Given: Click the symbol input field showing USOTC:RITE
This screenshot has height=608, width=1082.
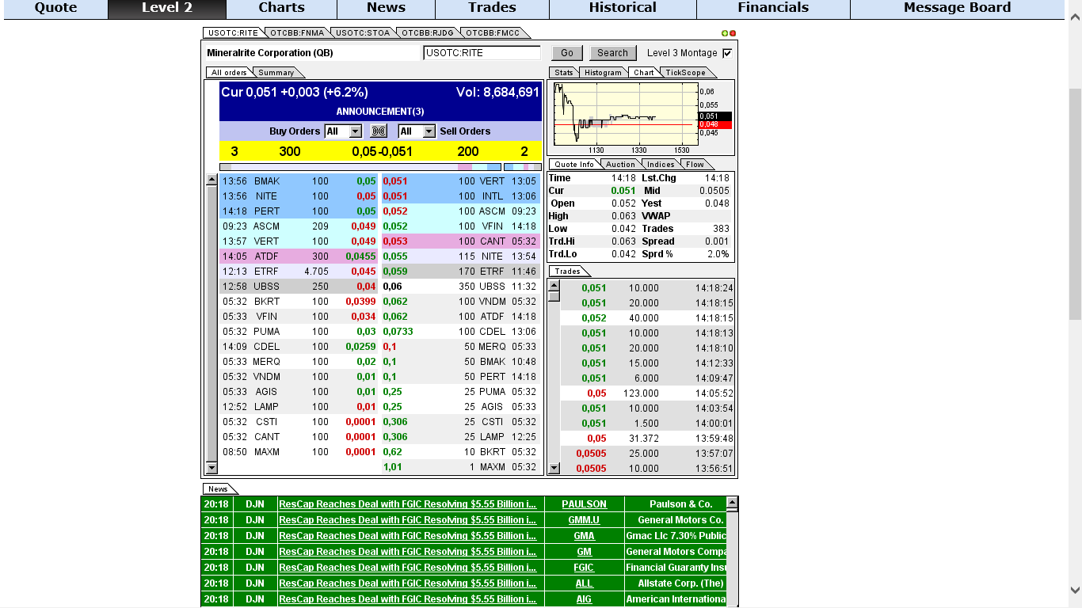Looking at the screenshot, I should click(x=482, y=53).
